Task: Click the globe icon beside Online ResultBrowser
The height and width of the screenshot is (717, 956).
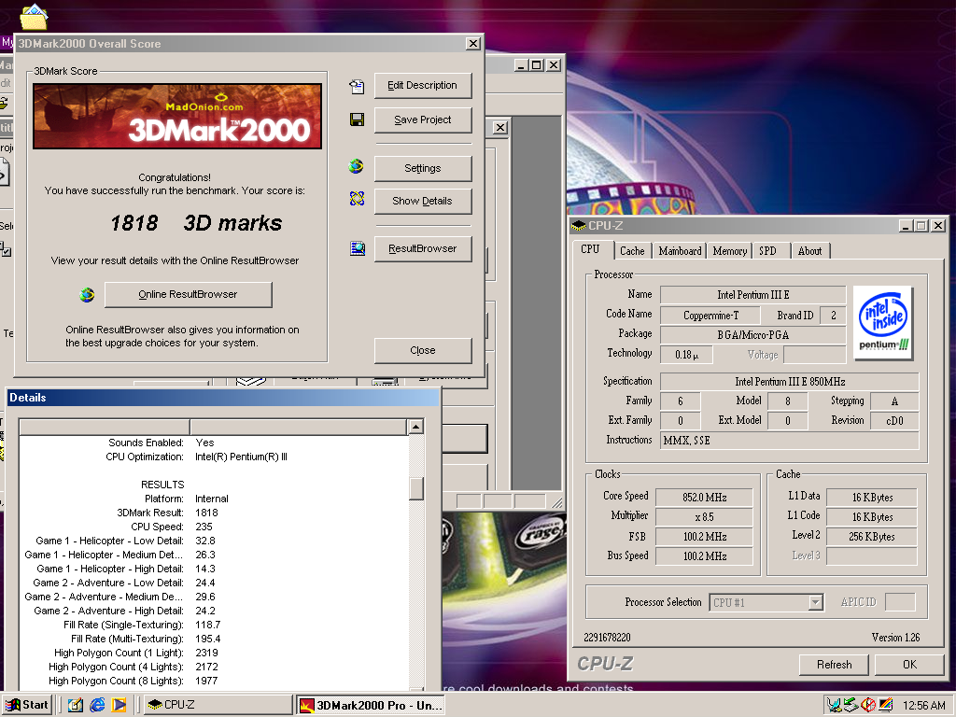Action: point(87,295)
